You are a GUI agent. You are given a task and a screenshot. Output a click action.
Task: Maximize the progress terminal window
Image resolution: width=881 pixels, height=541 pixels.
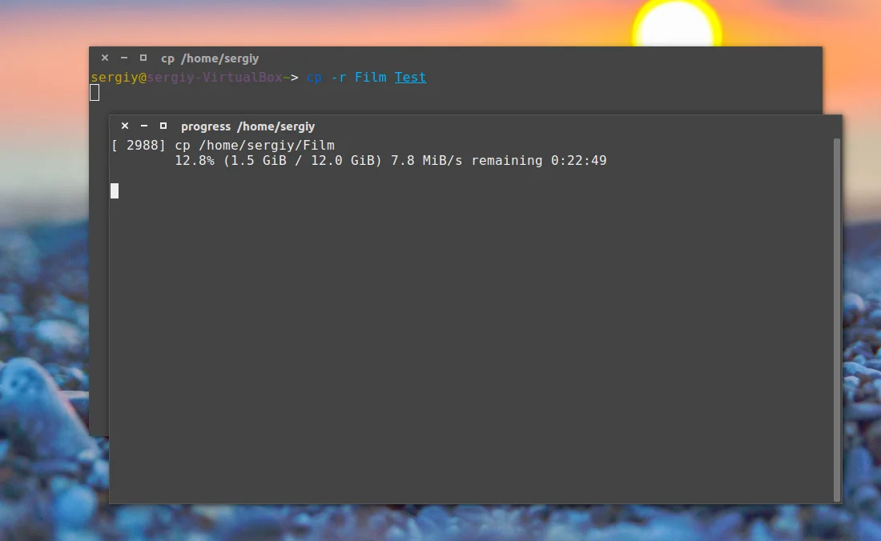tap(163, 126)
